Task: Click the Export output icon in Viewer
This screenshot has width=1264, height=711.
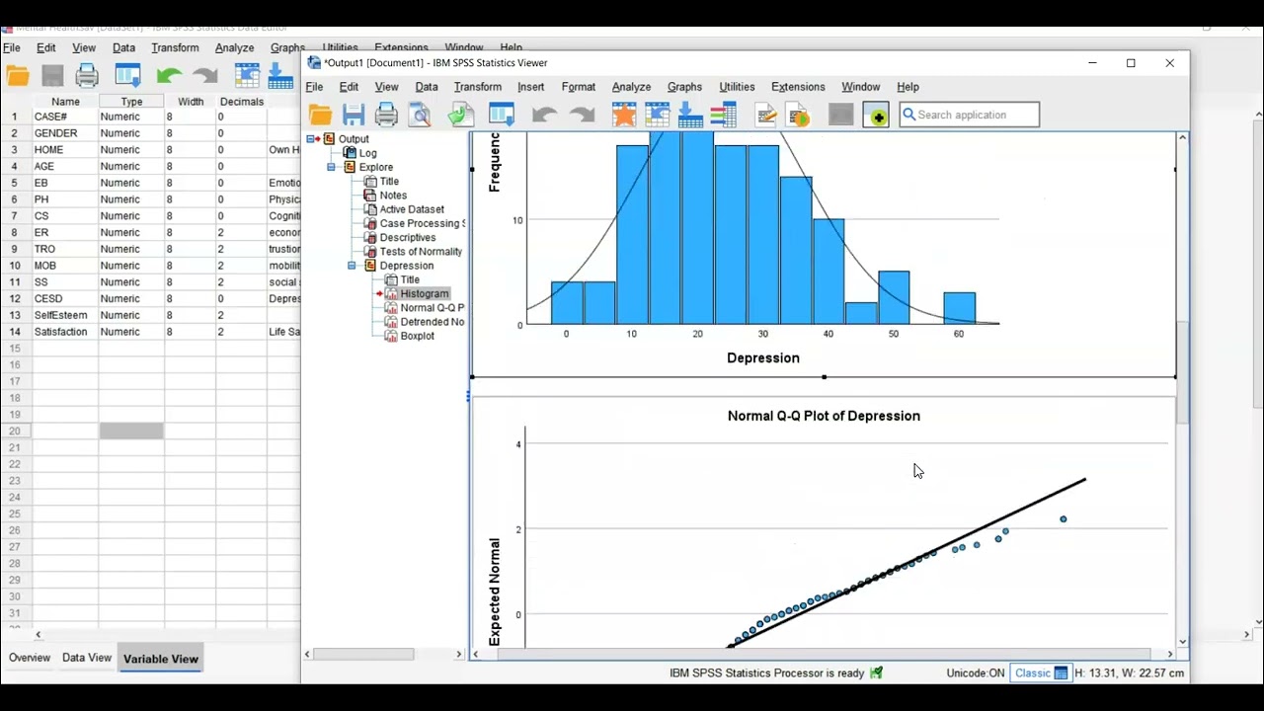Action: click(x=461, y=116)
